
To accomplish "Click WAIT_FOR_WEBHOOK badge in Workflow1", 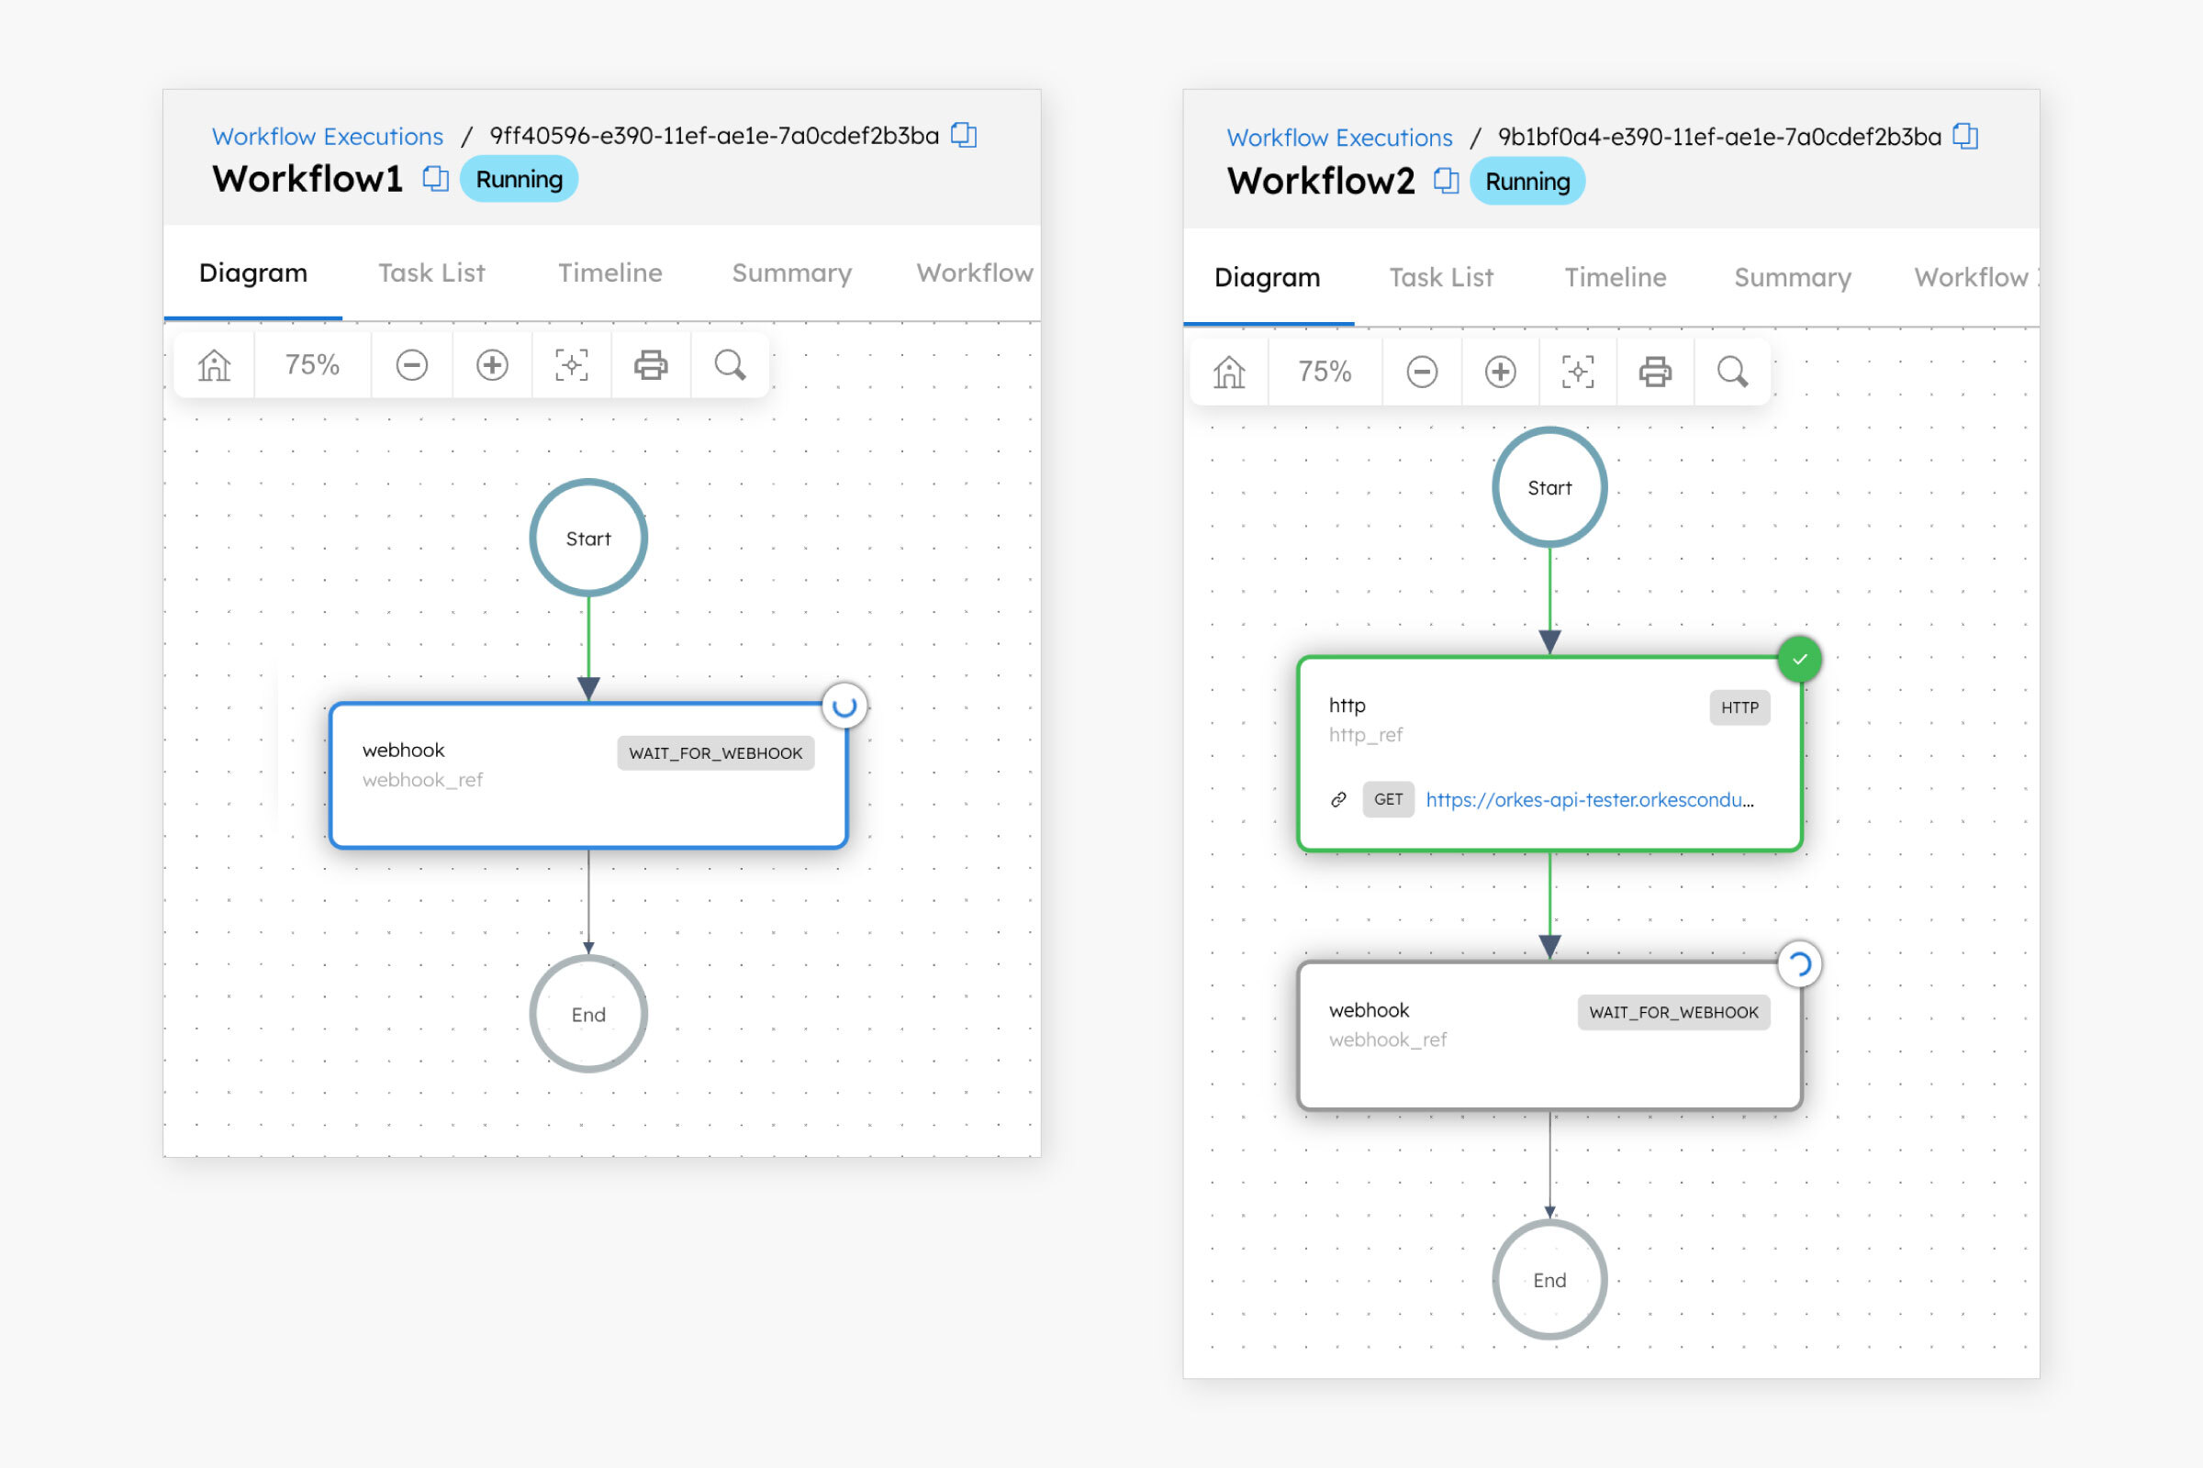I will pos(716,752).
